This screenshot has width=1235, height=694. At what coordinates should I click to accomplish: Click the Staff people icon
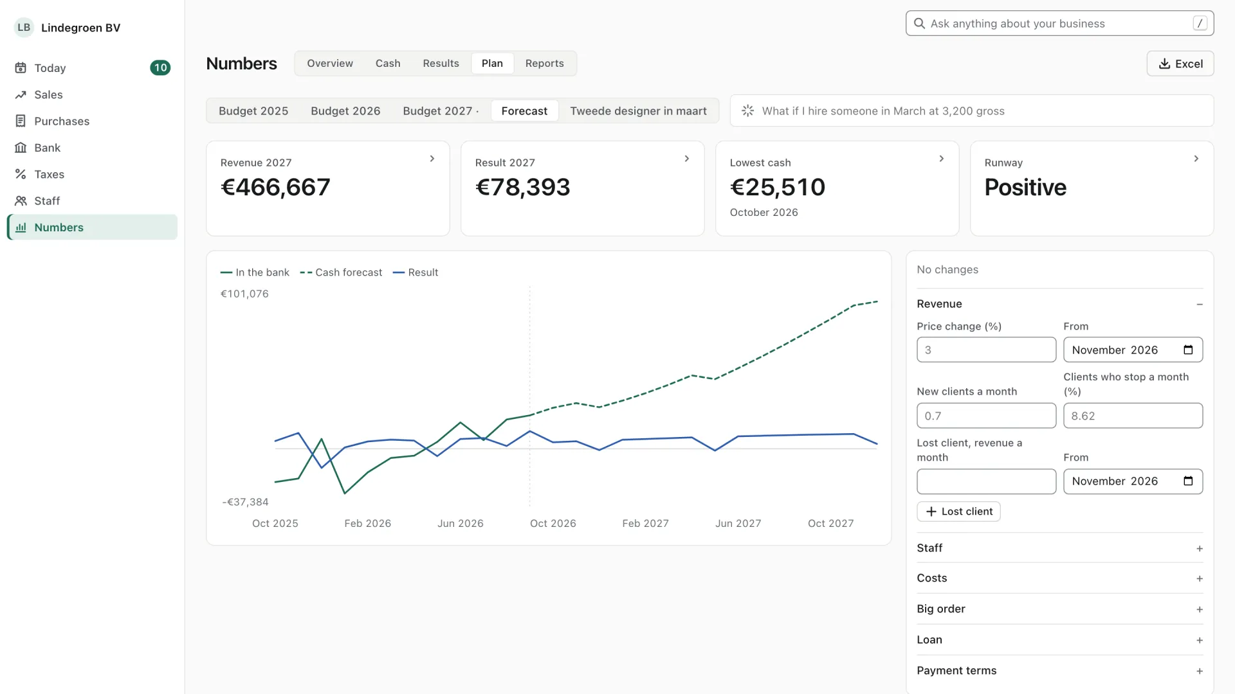click(21, 200)
